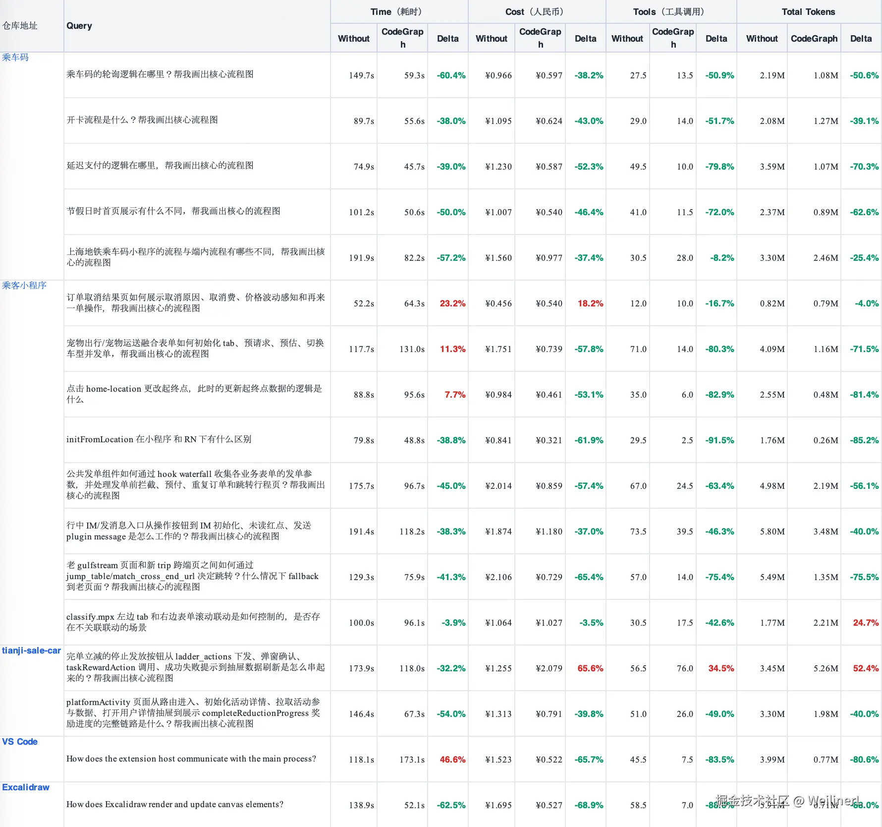The width and height of the screenshot is (882, 827).
Task: Click tools delta -91.5%
Action: 719,440
